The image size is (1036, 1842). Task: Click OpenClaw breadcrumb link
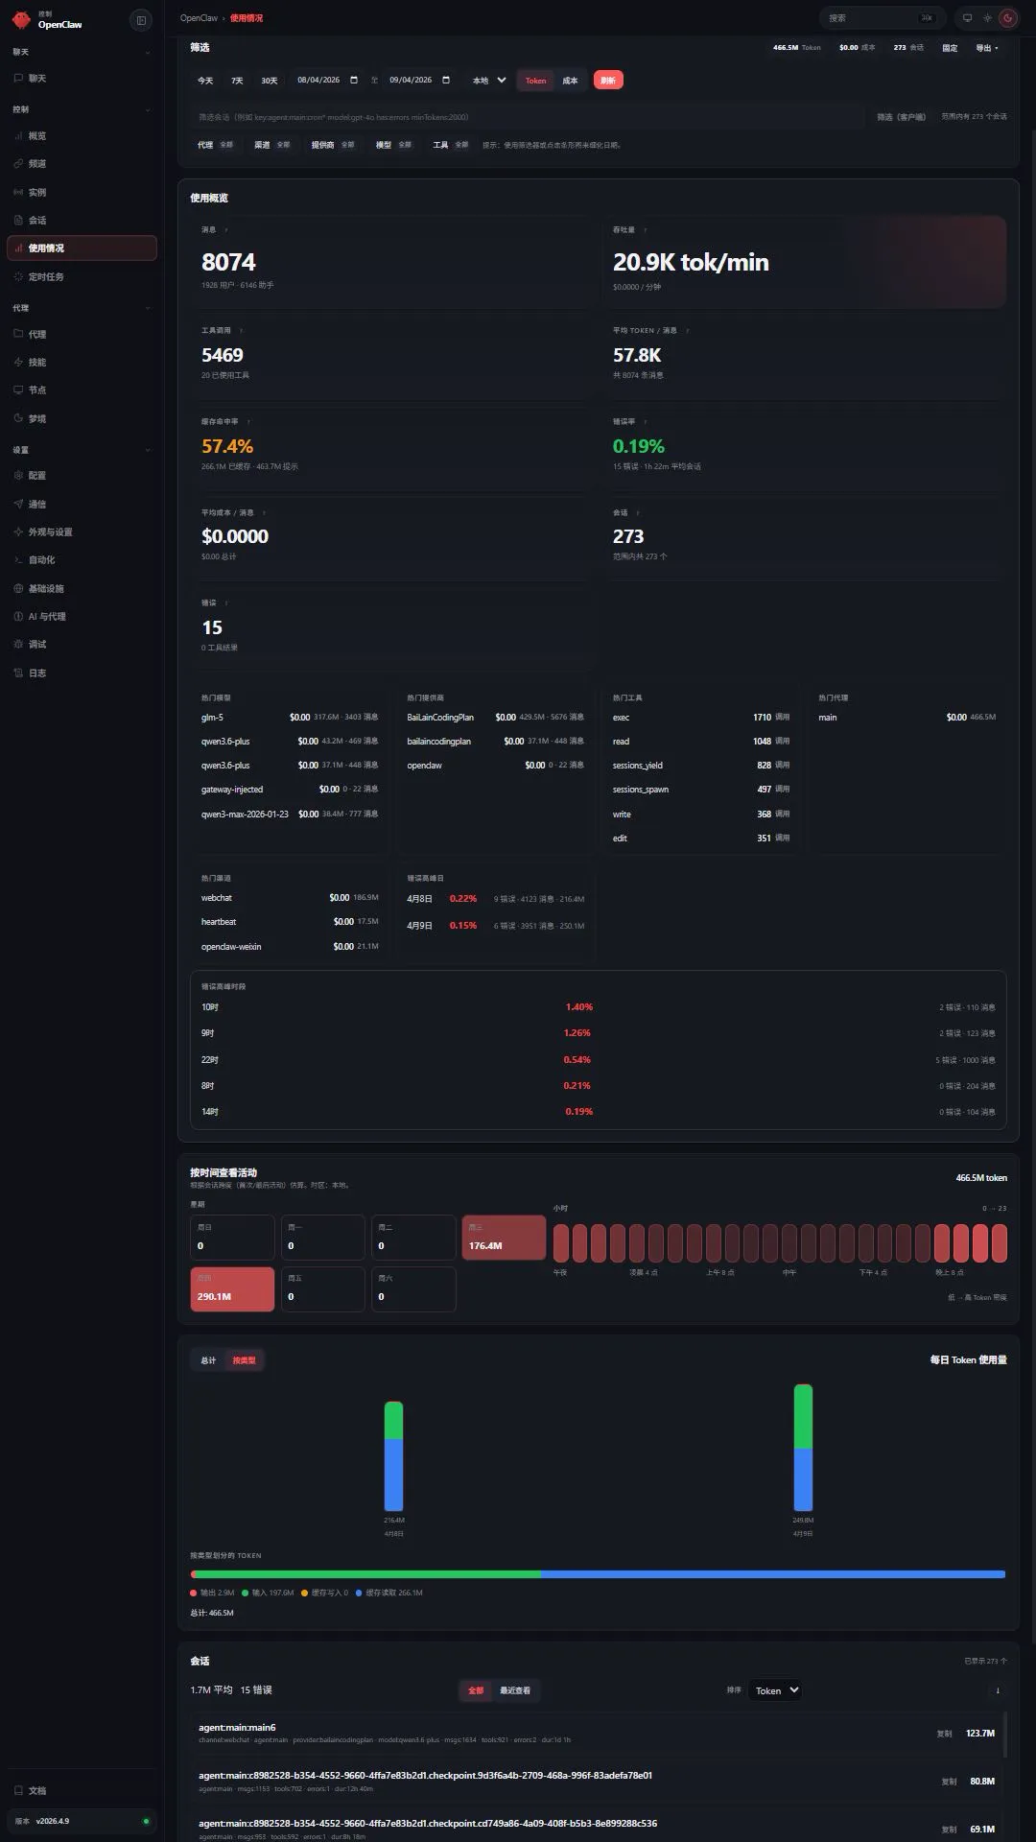[x=199, y=18]
